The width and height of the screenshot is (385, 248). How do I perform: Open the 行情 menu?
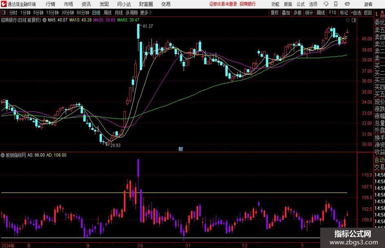(x=51, y=4)
